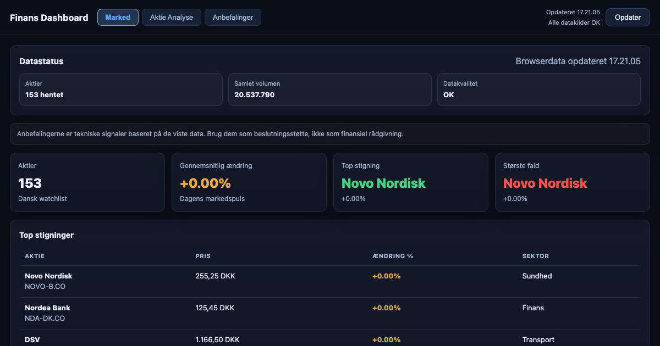Open the Anbefalinger tab
The width and height of the screenshot is (660, 346).
[x=233, y=17]
